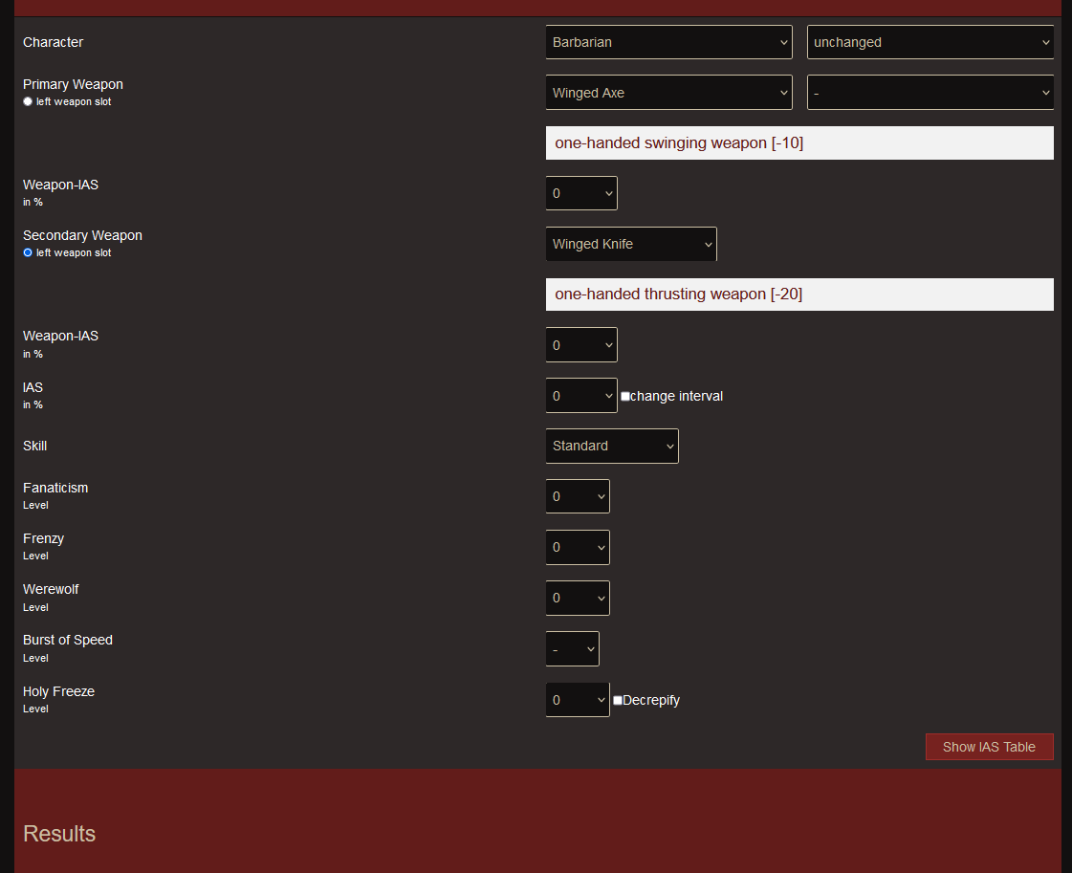1072x873 pixels.
Task: Open the Character class dropdown showing Barbarian
Action: click(x=668, y=42)
